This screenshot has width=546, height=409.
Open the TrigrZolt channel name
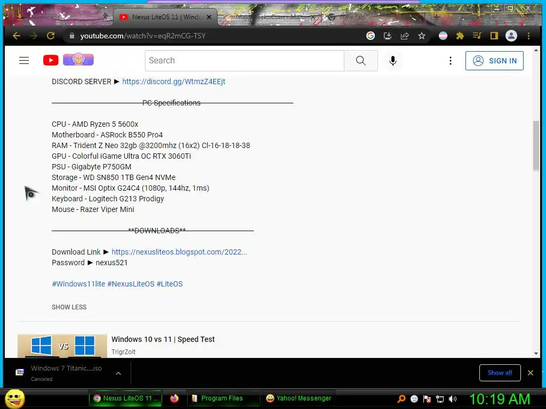[x=124, y=351]
